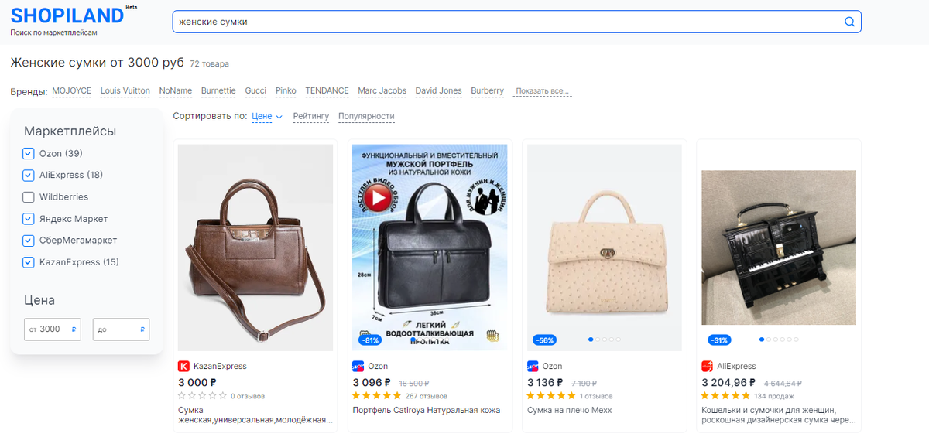Expand brands with Показать все...

click(543, 91)
